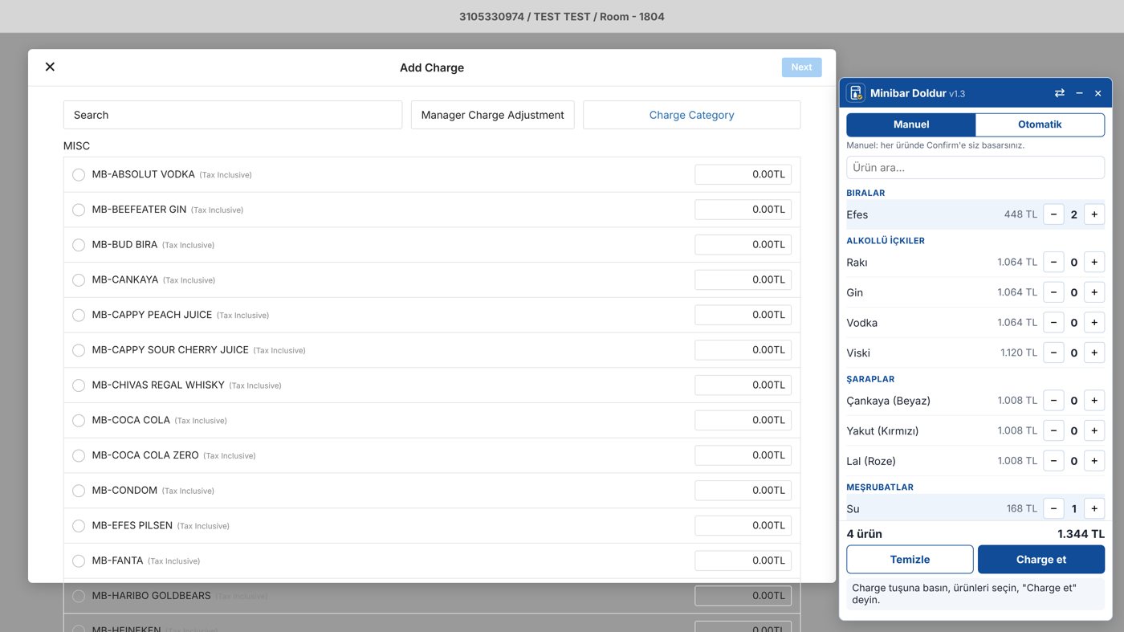This screenshot has height=632, width=1124.
Task: Add one Viski with the plus icon
Action: (x=1094, y=353)
